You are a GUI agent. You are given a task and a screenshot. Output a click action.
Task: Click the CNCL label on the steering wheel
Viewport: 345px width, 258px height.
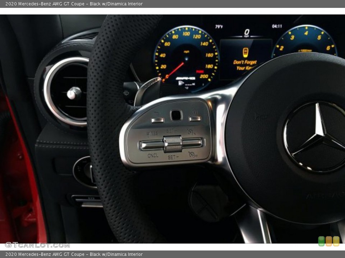pos(153,155)
